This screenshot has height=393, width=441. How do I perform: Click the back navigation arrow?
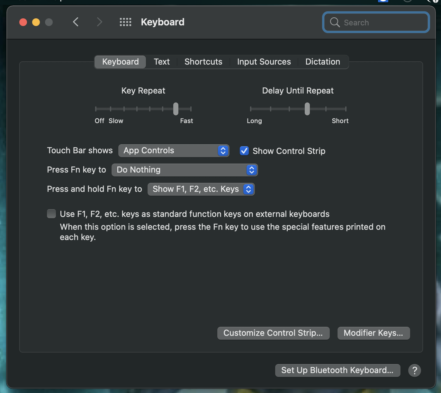[x=76, y=22]
